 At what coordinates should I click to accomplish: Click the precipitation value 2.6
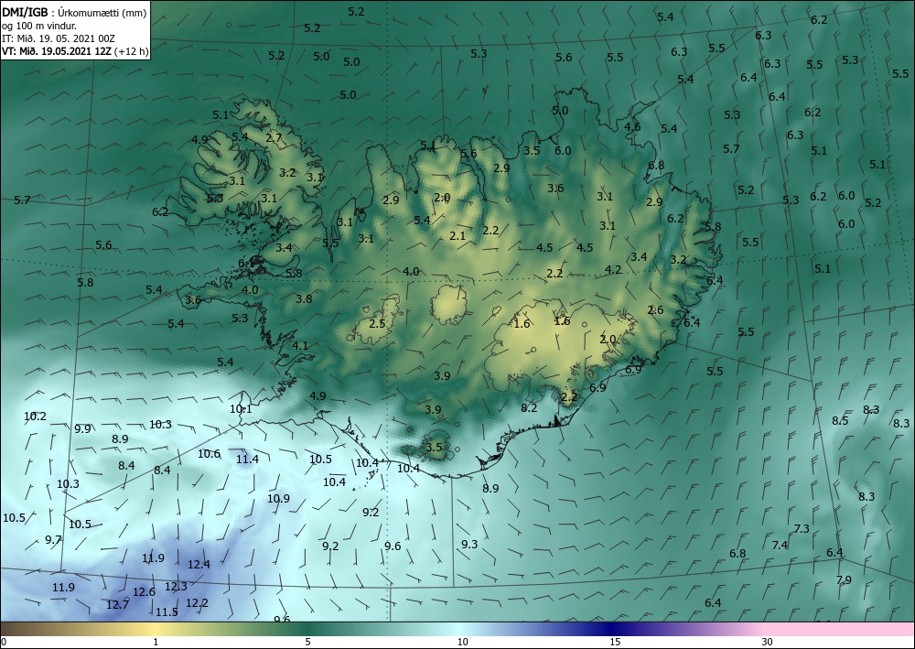[x=655, y=310]
